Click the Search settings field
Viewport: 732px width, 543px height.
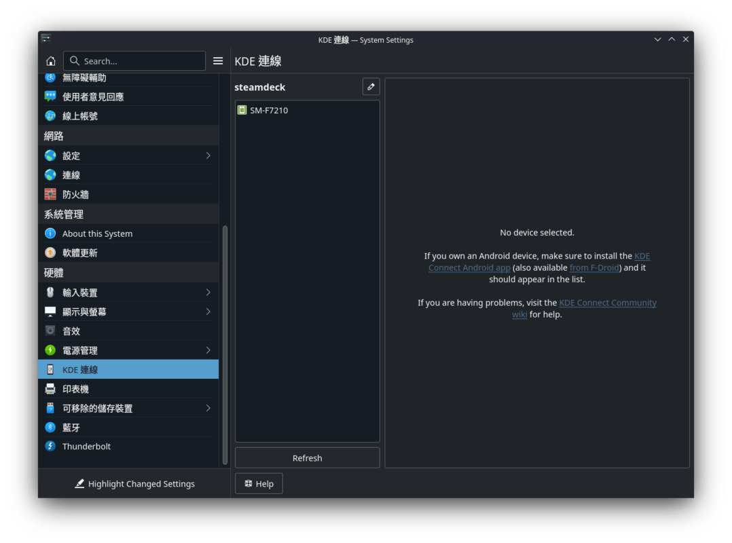(134, 61)
